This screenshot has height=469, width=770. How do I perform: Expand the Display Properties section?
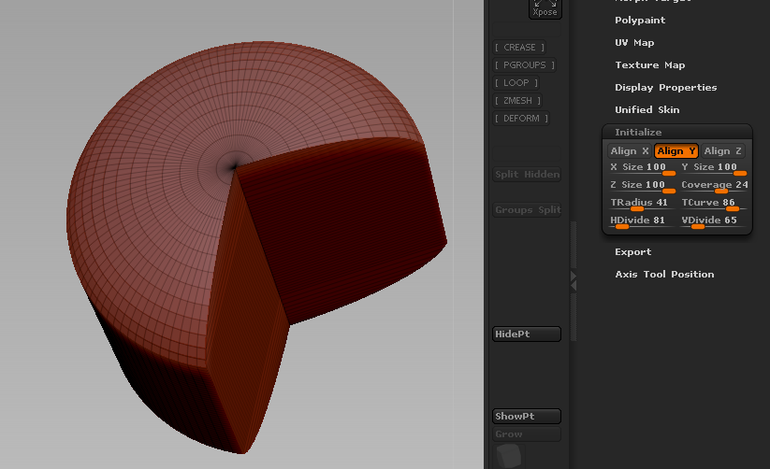pyautogui.click(x=665, y=88)
